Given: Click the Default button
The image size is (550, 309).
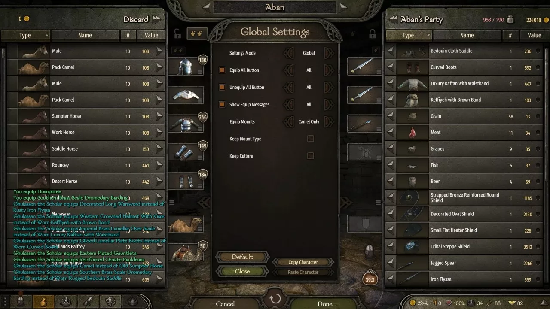Looking at the screenshot, I should pyautogui.click(x=242, y=257).
